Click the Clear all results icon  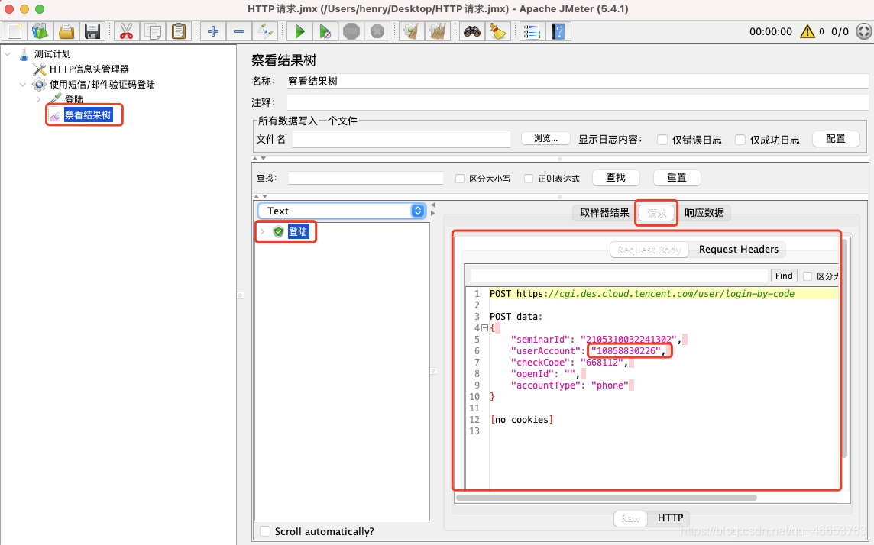[438, 31]
